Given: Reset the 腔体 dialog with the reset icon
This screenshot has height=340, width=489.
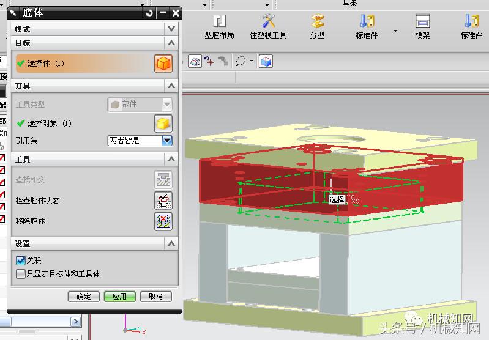Looking at the screenshot, I should pos(149,13).
